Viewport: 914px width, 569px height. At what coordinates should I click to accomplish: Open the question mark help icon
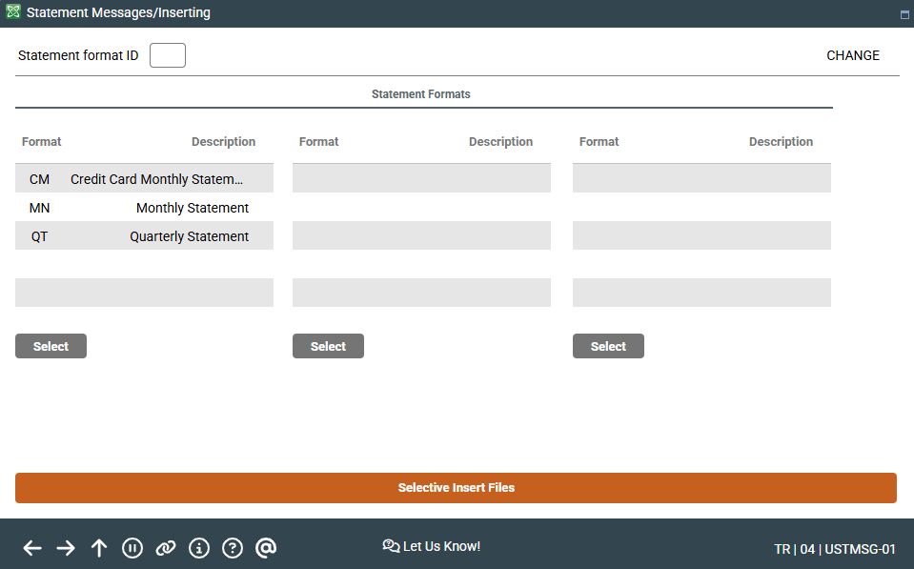pyautogui.click(x=233, y=548)
